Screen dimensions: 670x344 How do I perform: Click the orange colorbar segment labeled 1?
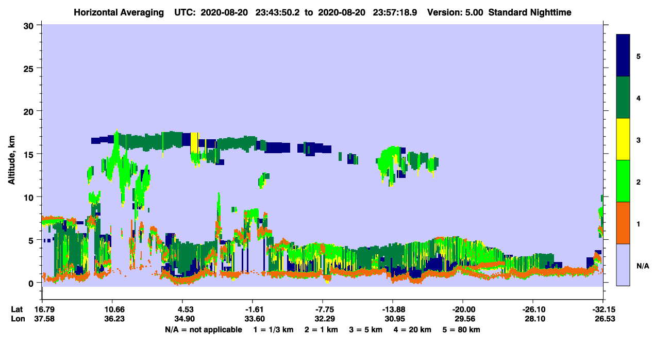coord(623,223)
